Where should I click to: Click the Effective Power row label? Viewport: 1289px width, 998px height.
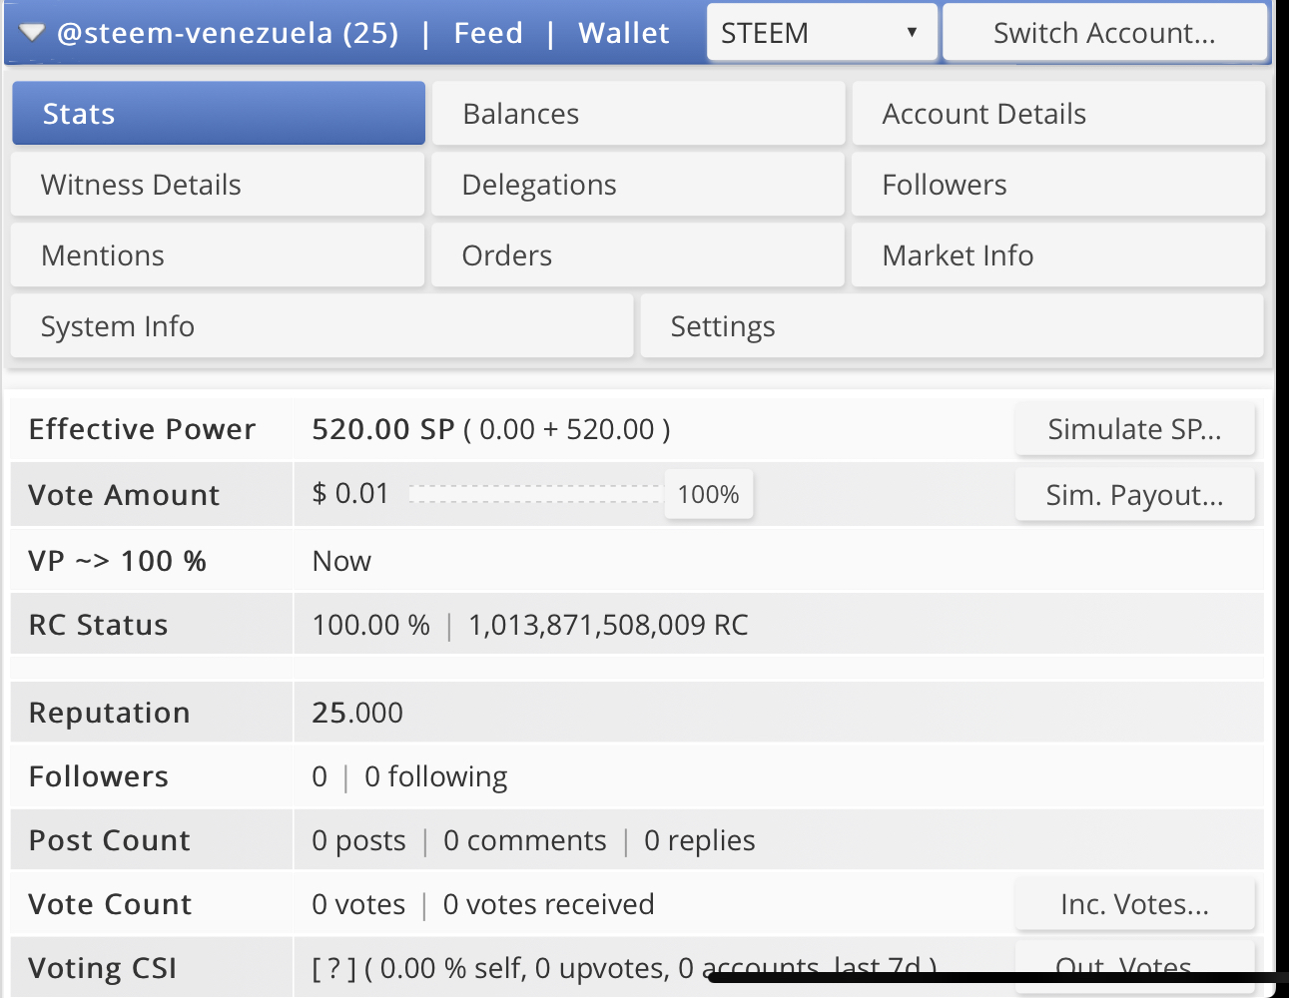(143, 429)
